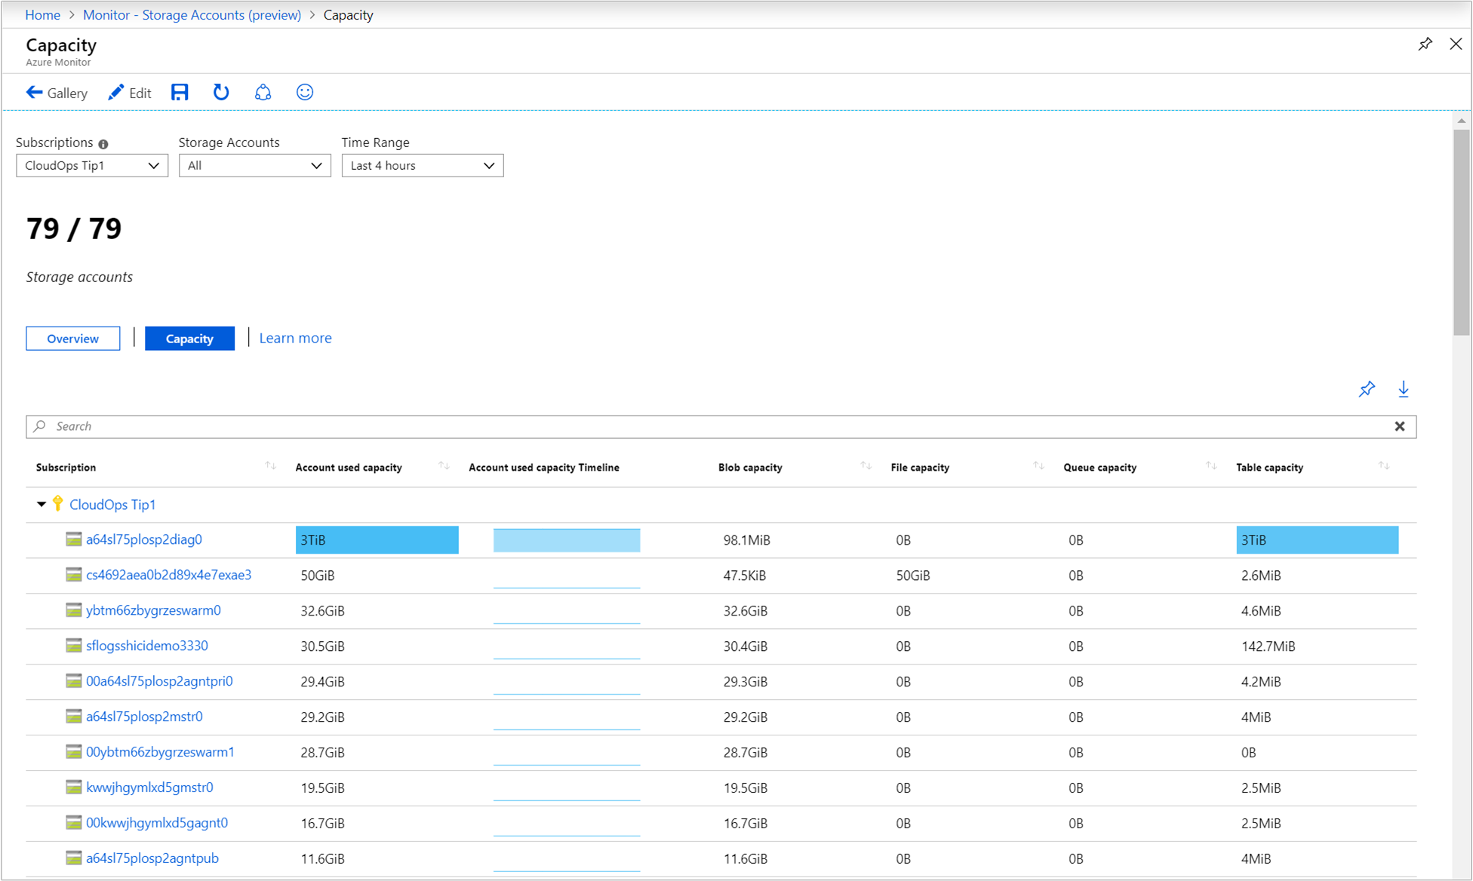Open the Storage Accounts dropdown filter

(x=256, y=164)
